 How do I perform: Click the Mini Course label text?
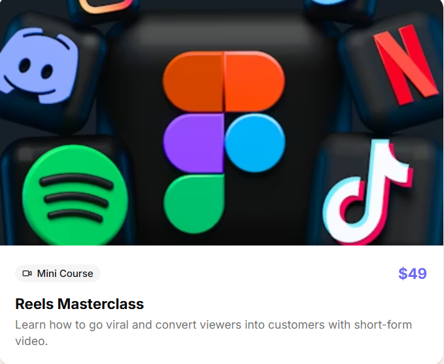(65, 274)
